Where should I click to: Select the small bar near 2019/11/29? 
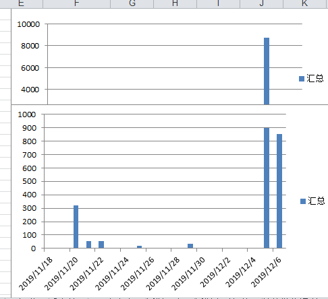pyautogui.click(x=190, y=246)
